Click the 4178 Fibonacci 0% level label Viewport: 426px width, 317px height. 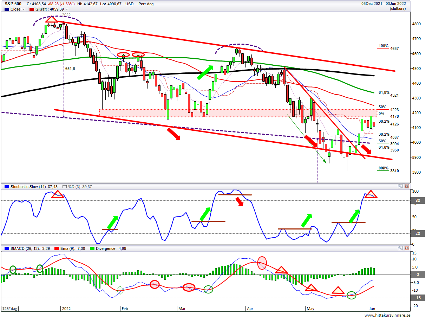(x=395, y=116)
